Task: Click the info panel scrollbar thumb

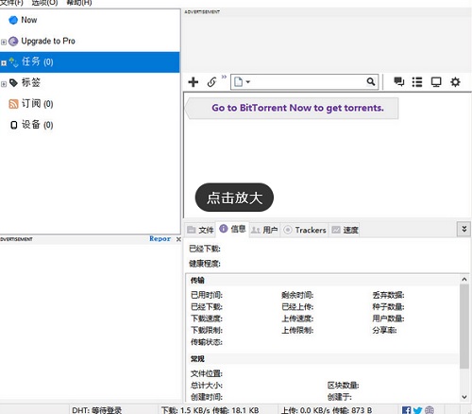Action: coord(464,326)
